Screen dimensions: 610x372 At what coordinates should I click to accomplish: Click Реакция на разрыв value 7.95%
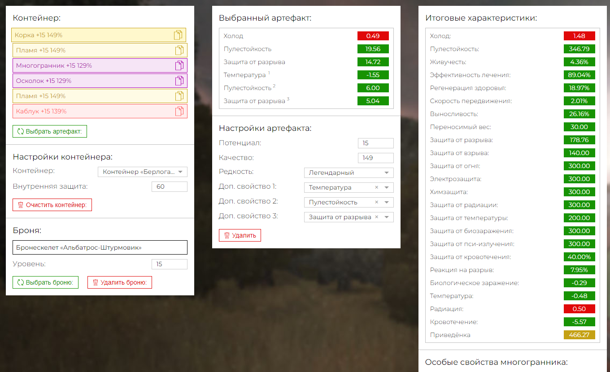coord(579,270)
